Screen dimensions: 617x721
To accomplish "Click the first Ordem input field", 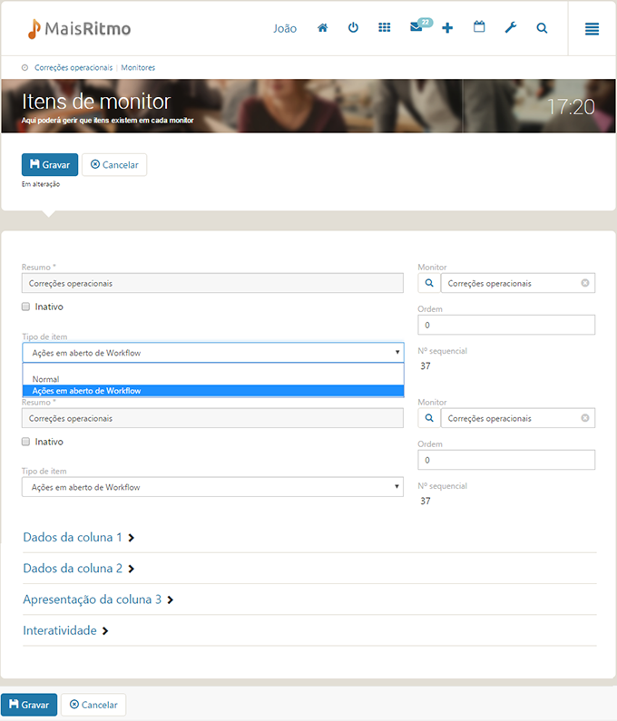I will point(506,325).
